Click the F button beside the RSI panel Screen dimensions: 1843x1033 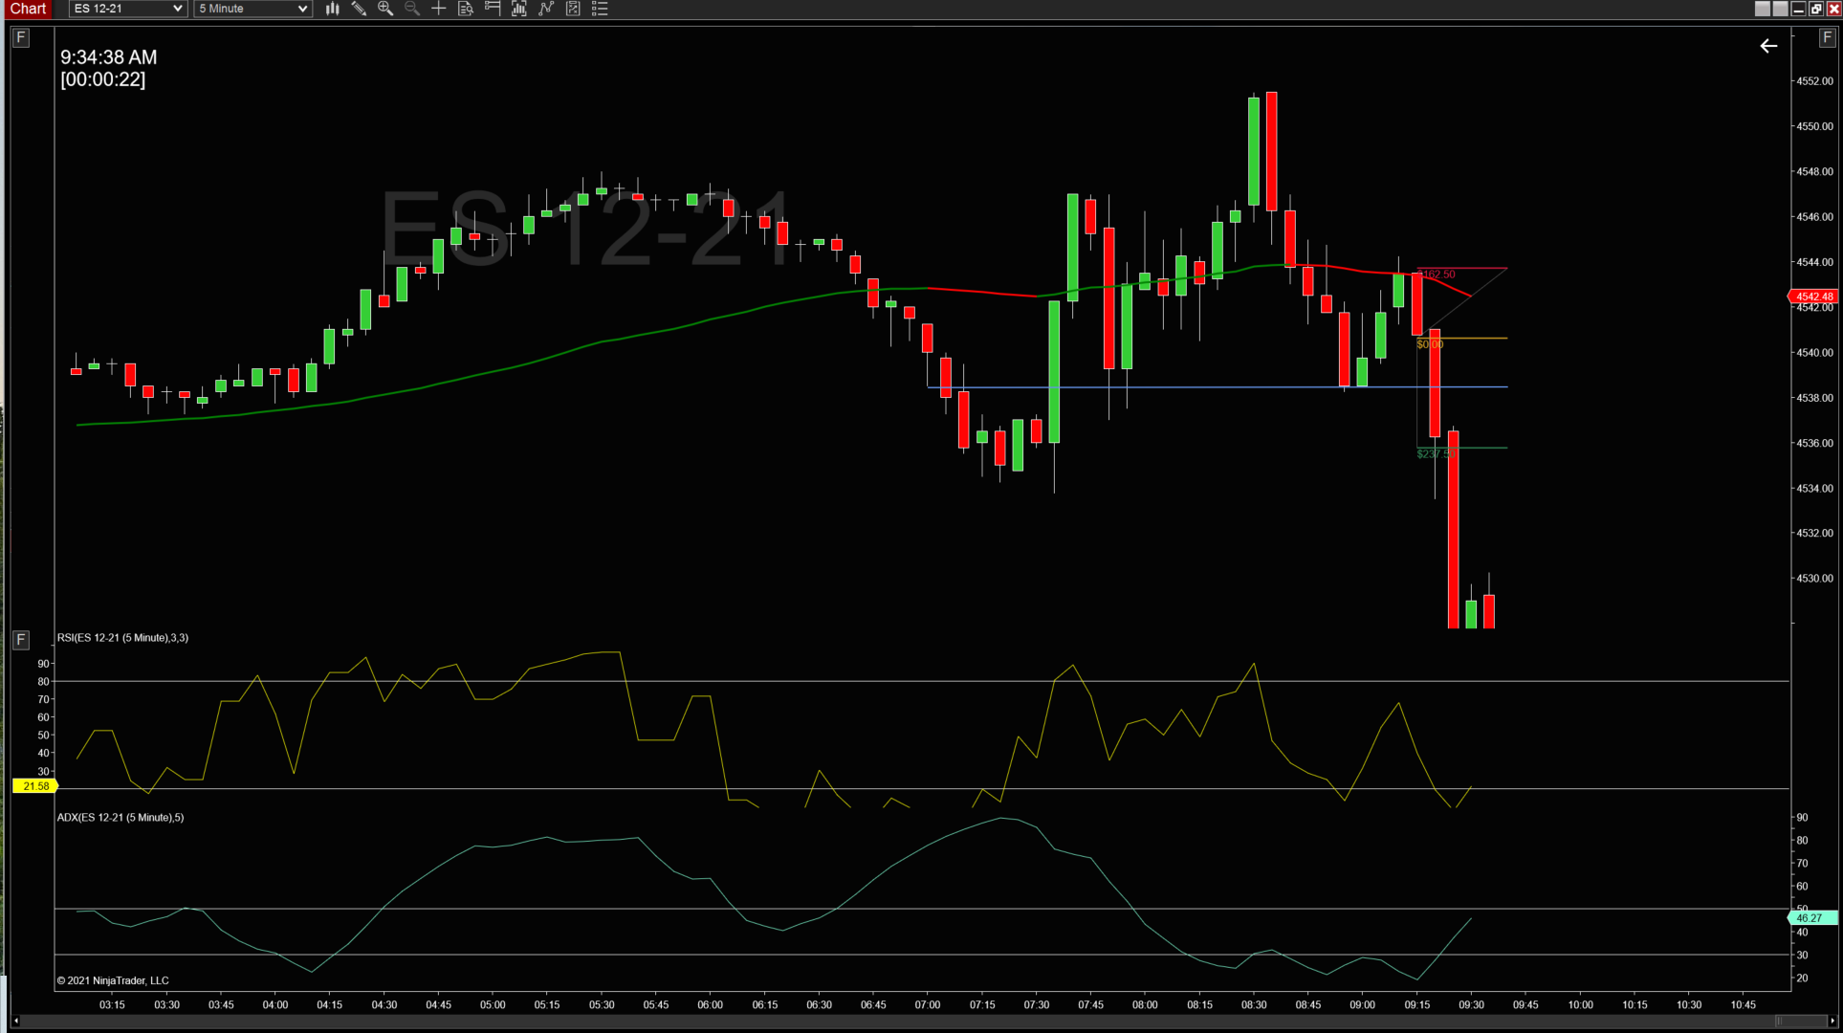pos(21,639)
